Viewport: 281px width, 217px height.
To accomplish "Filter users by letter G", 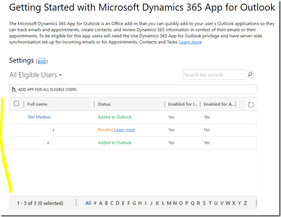I will (x=134, y=203).
